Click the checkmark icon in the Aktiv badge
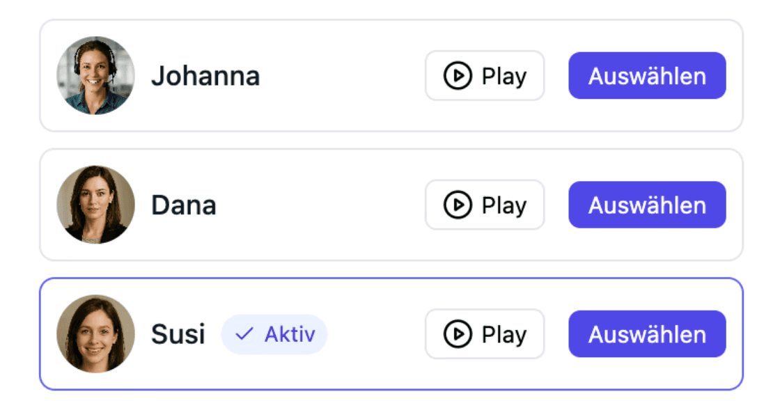The width and height of the screenshot is (780, 401). 244,335
